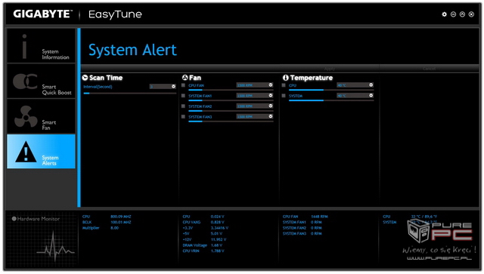Open the SYSTEM FAN1 RPM dropdown
This screenshot has width=484, height=274.
pyautogui.click(x=255, y=96)
